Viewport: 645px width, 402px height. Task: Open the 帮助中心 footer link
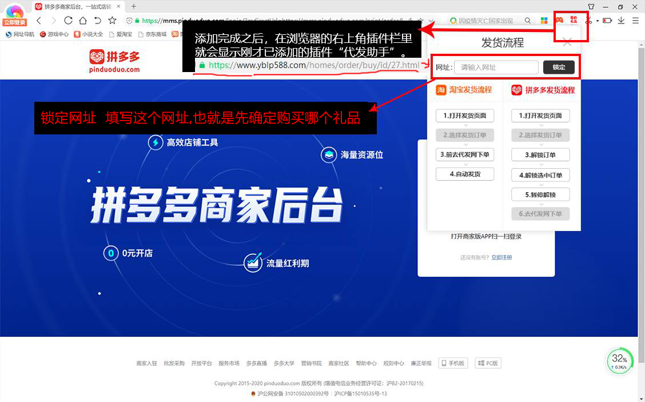point(367,363)
